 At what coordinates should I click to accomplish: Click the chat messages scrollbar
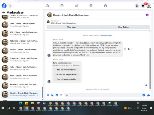[x=150, y=69]
